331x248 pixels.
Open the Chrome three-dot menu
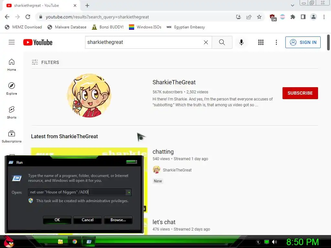coord(324,17)
